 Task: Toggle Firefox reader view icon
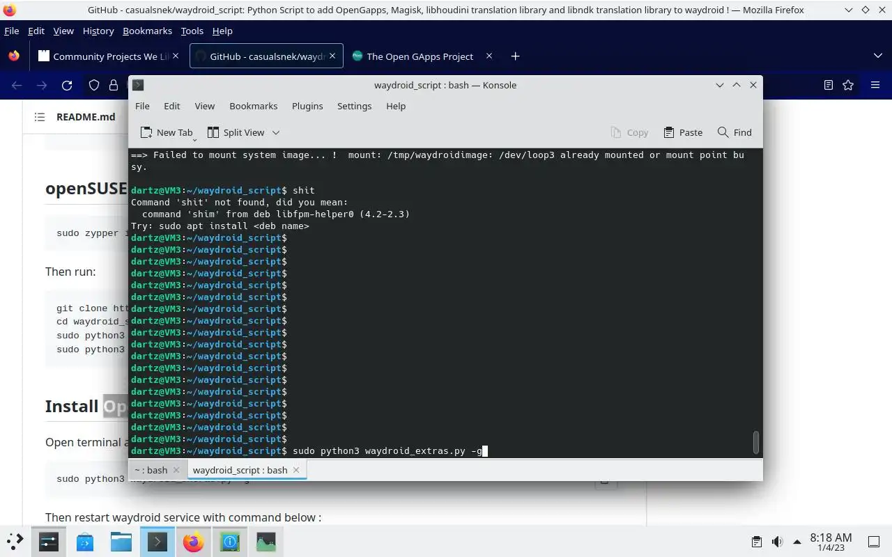pos(828,85)
